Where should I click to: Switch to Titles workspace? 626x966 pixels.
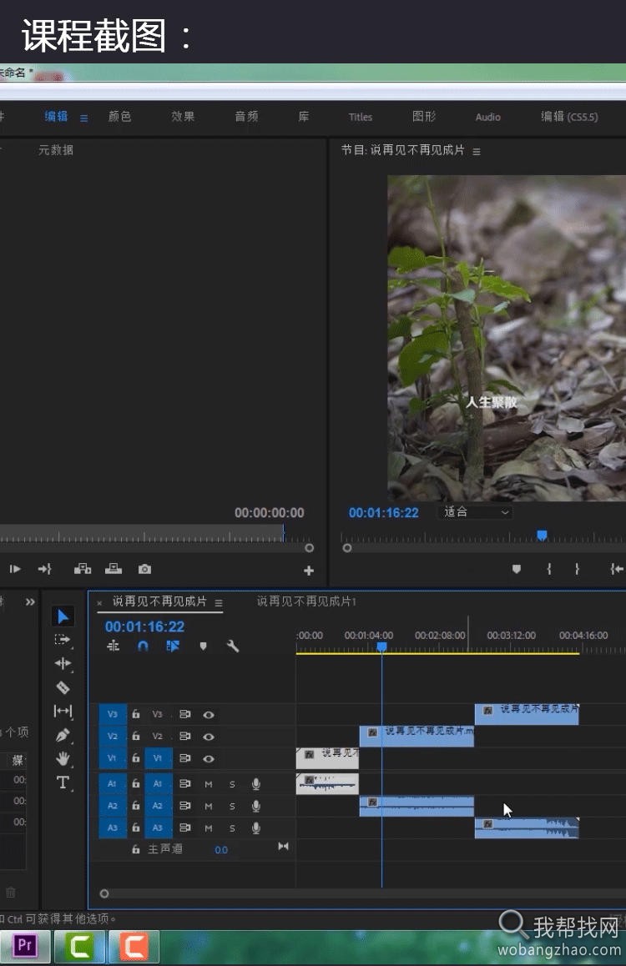(x=361, y=117)
